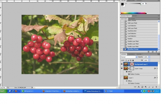Click the link layers icon in Layers panel

click(135, 87)
